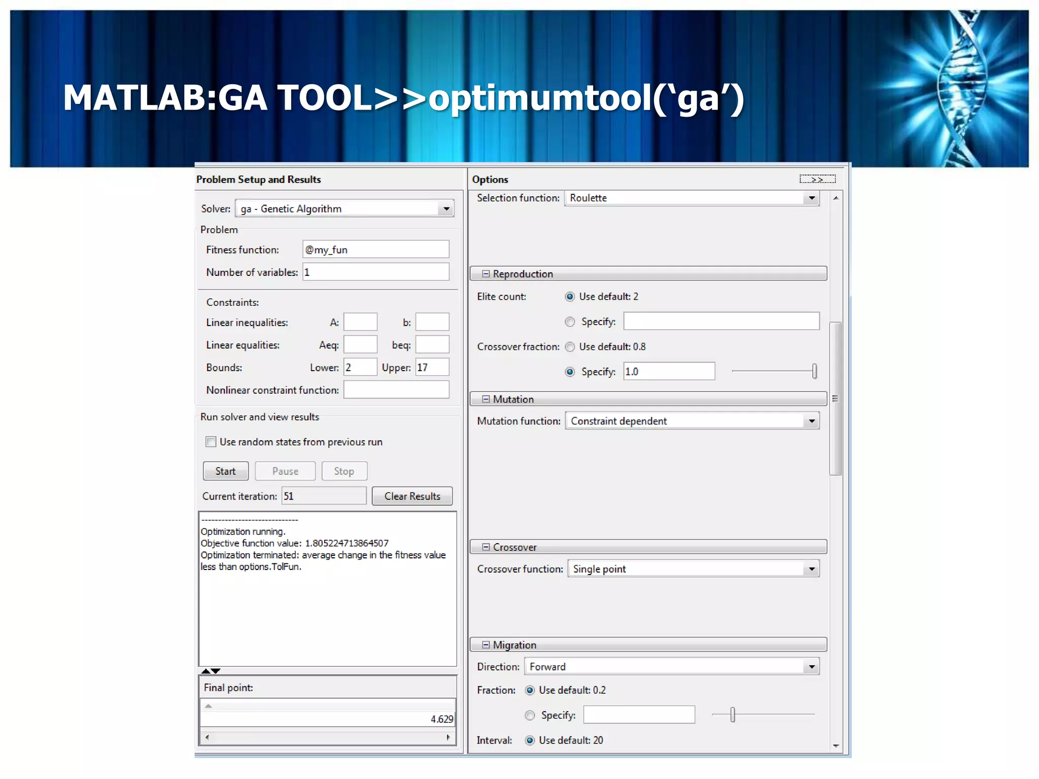Click the Stop button
Image resolution: width=1039 pixels, height=779 pixels.
[x=344, y=471]
